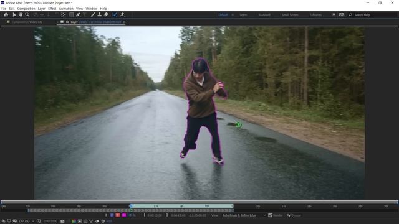Select the Eraser tool
This screenshot has height=224, width=399.
pos(106,15)
